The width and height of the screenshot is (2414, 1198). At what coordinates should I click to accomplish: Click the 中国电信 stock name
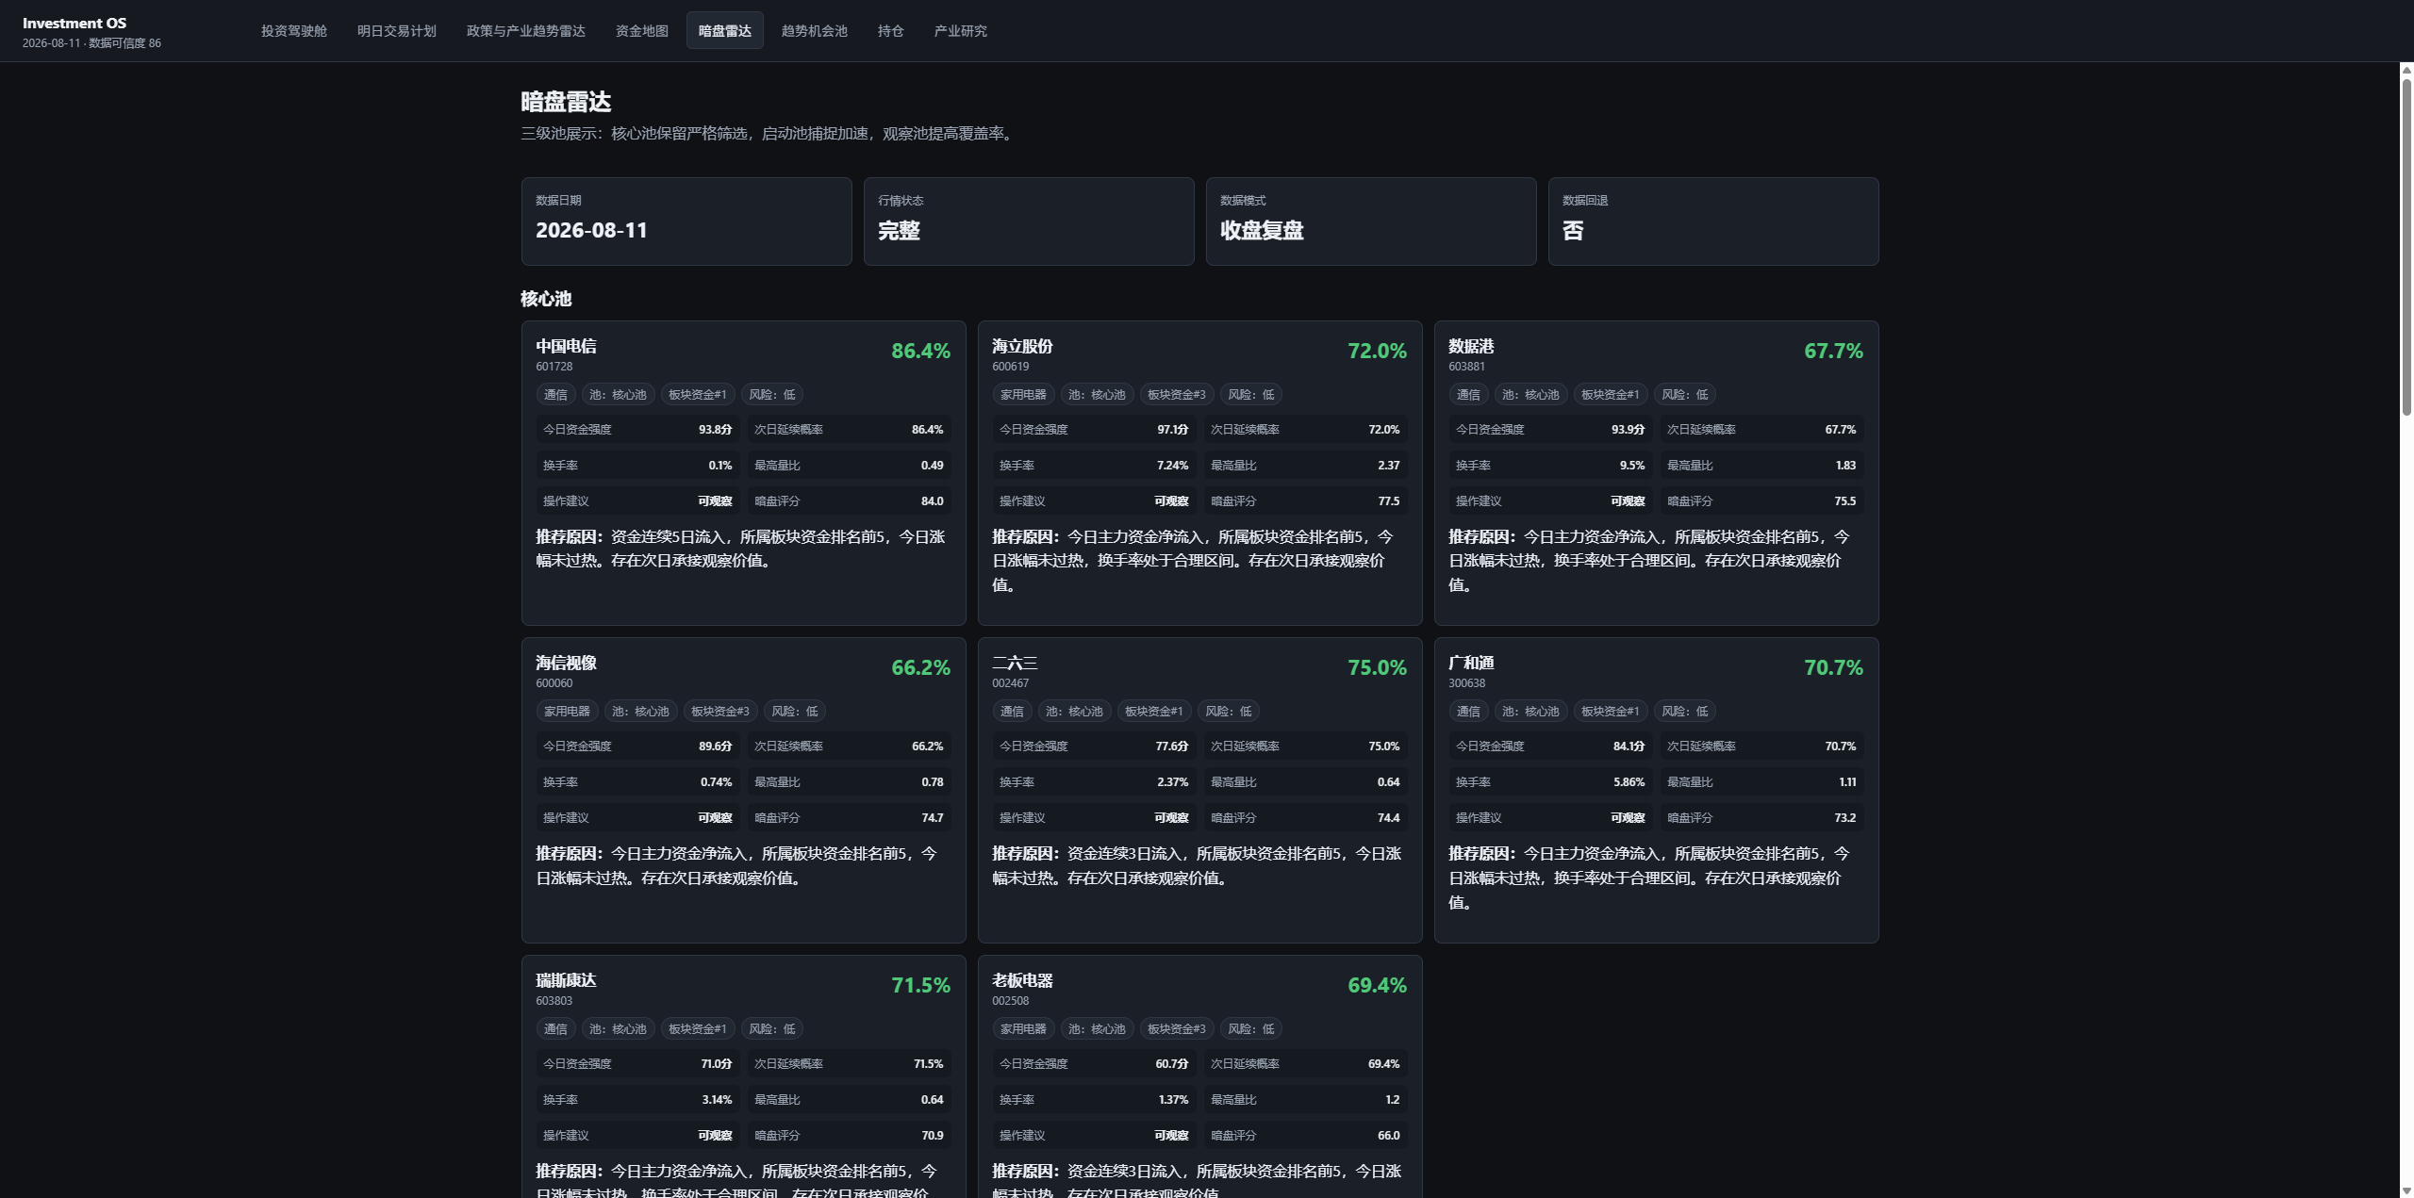(x=566, y=347)
